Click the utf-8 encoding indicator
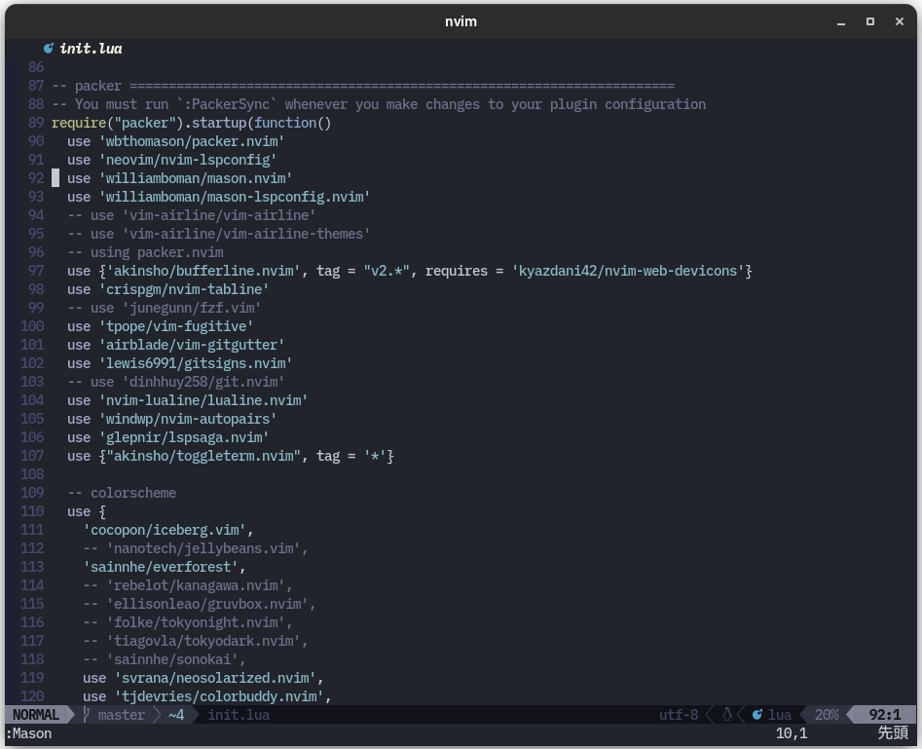This screenshot has width=922, height=749. 679,715
